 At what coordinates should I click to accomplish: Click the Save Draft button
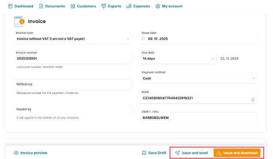tap(154, 153)
